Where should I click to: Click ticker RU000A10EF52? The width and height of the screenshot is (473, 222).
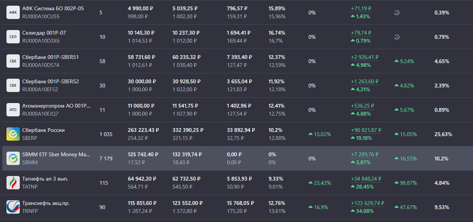tap(40, 90)
